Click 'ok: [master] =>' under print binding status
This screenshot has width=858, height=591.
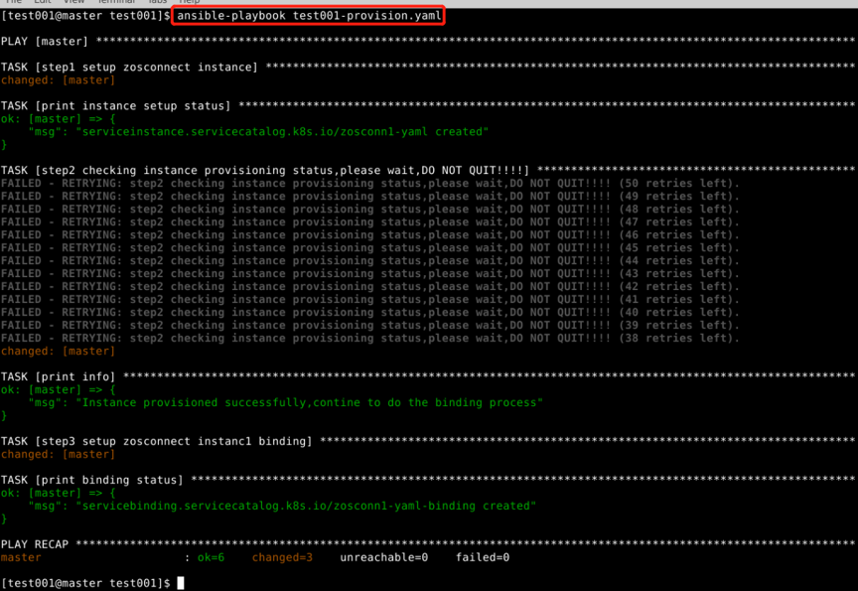coord(58,493)
